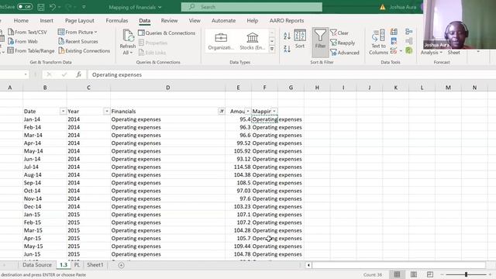Open Customize Quick Access Toolbar menu
Viewport: 496px width, 279px height.
pyautogui.click(x=84, y=7)
